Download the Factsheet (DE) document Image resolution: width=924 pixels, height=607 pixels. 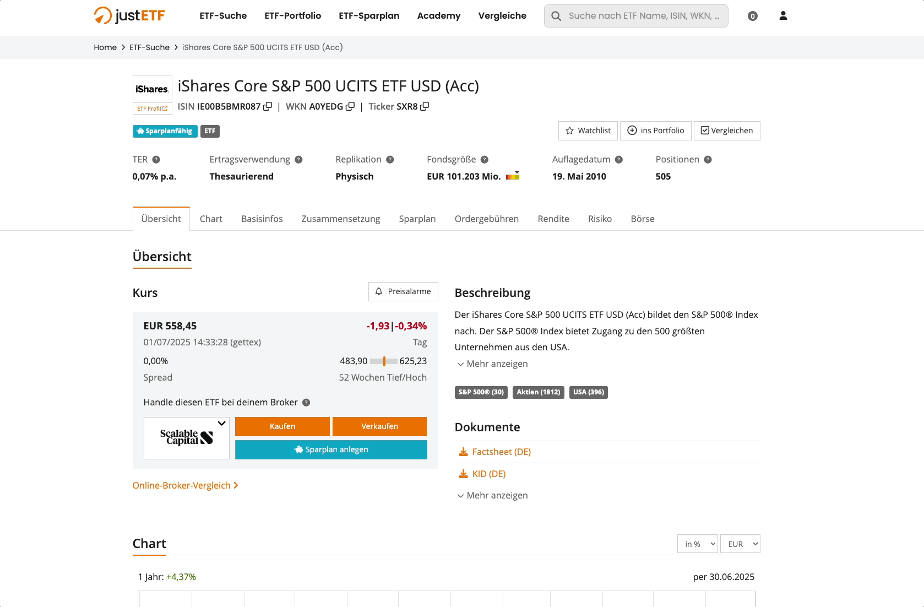pyautogui.click(x=501, y=452)
